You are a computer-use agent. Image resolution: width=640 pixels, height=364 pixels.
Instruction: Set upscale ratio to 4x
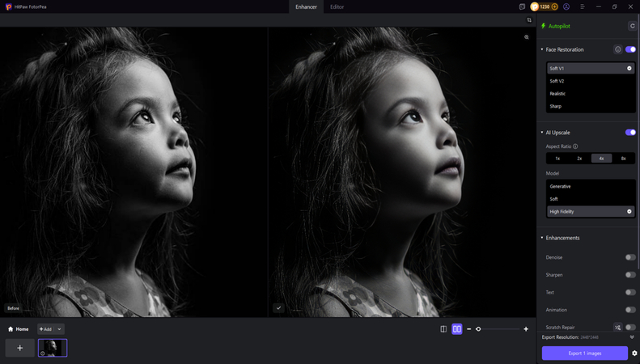[602, 159]
